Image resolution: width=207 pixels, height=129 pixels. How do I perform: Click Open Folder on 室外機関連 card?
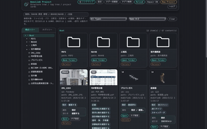(158, 60)
